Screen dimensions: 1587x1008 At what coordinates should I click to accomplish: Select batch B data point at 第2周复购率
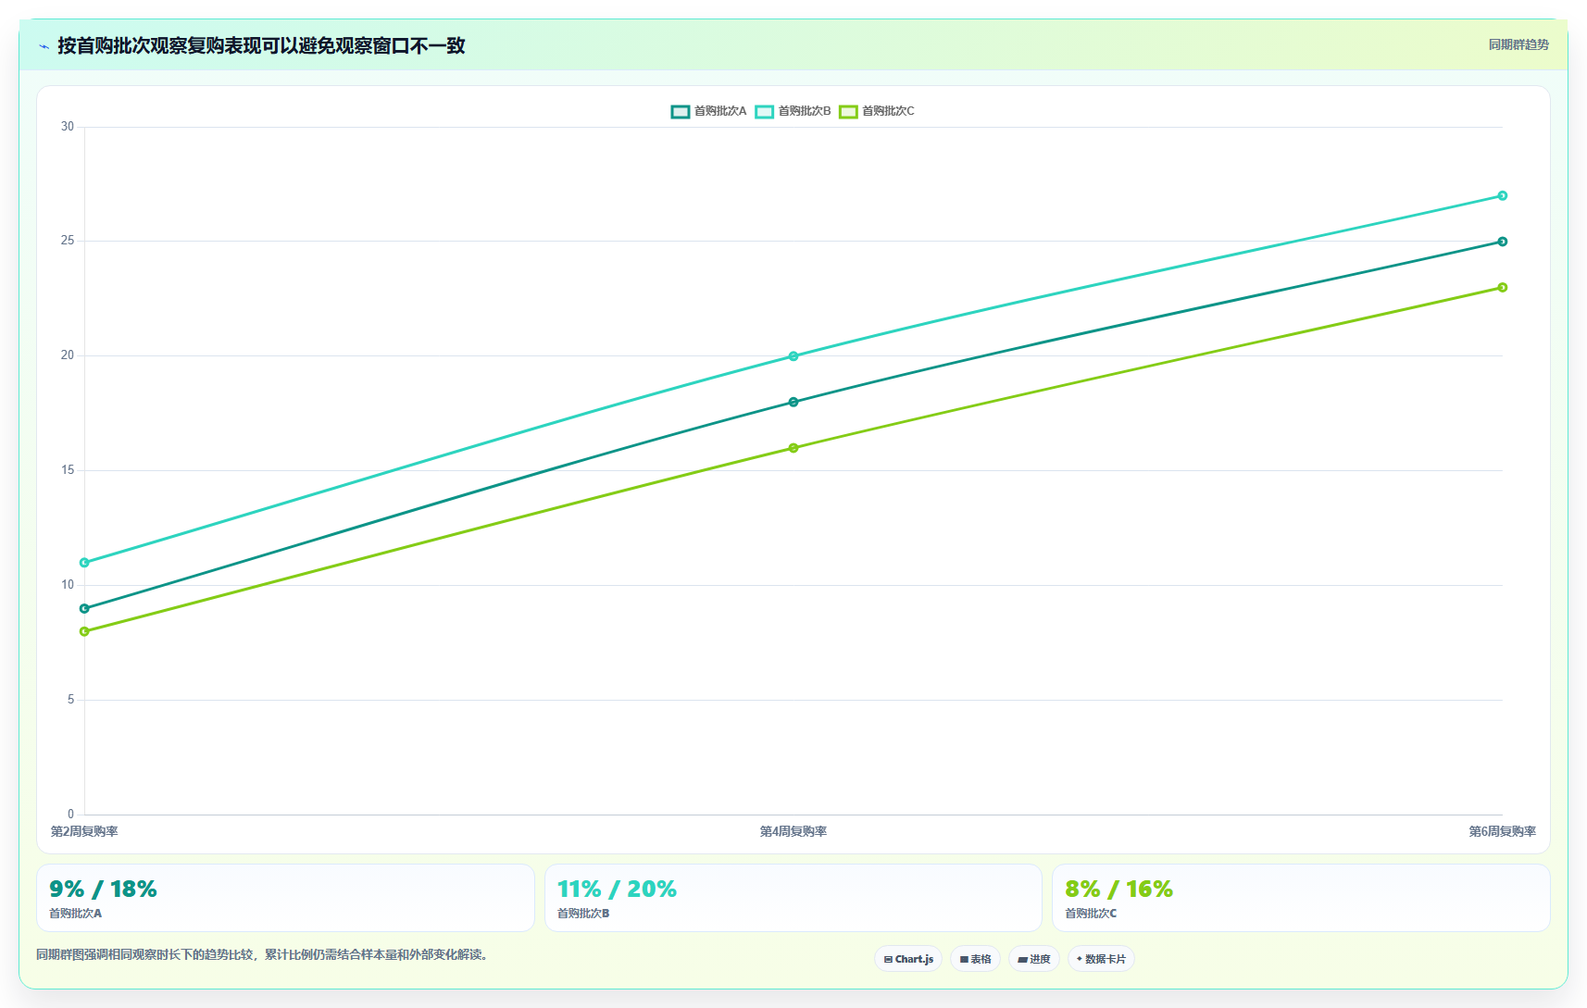click(84, 563)
